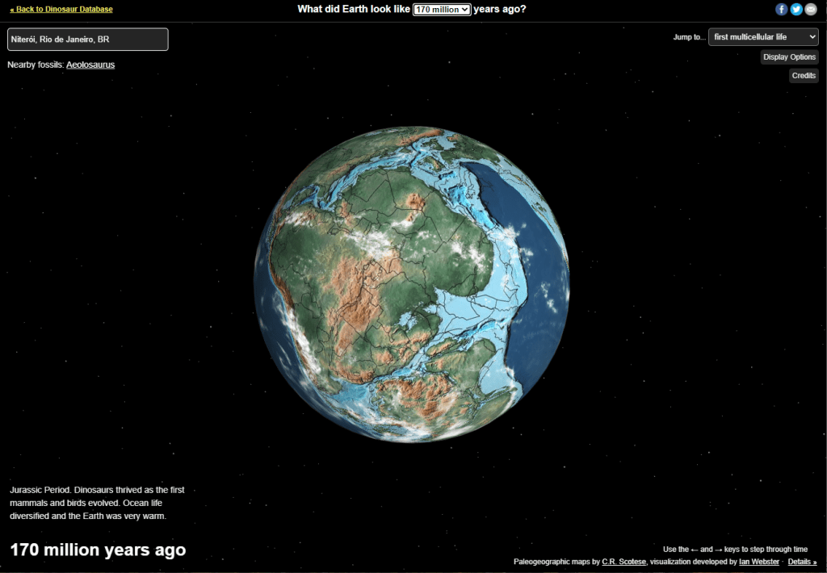Open the '170 million' years dropdown

click(x=442, y=10)
